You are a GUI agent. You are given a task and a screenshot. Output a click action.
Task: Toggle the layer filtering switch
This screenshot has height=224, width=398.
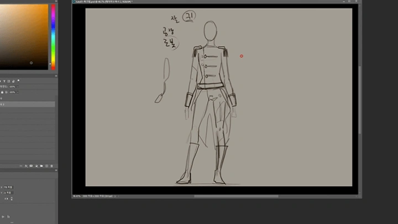[18, 81]
